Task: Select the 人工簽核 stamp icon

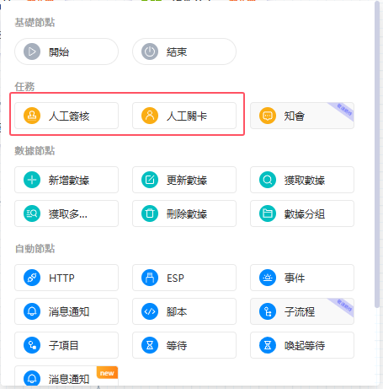Action: click(x=32, y=116)
